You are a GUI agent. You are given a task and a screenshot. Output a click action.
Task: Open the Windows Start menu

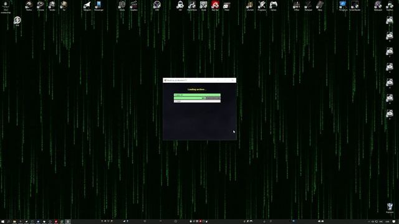point(2,222)
